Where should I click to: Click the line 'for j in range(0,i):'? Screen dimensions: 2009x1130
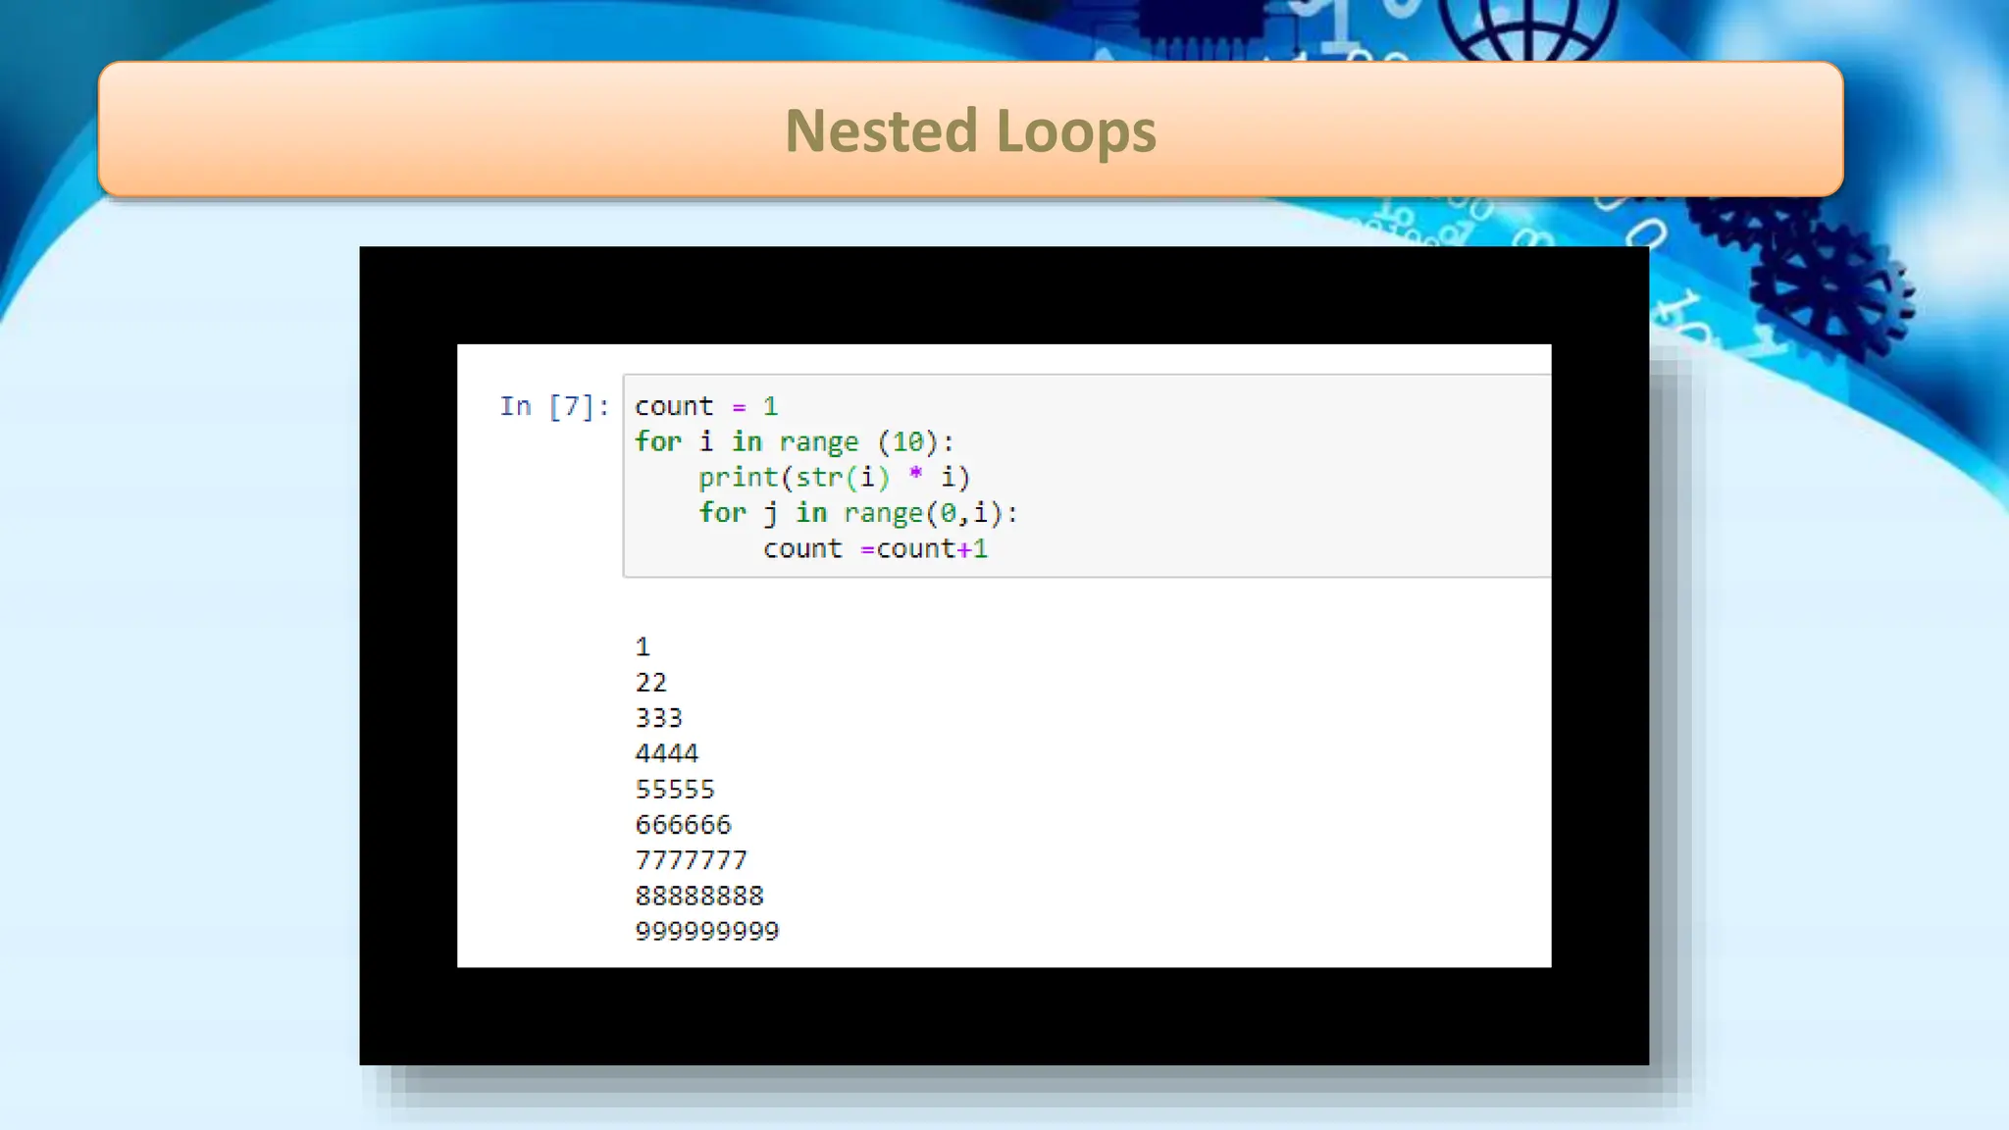(x=858, y=513)
